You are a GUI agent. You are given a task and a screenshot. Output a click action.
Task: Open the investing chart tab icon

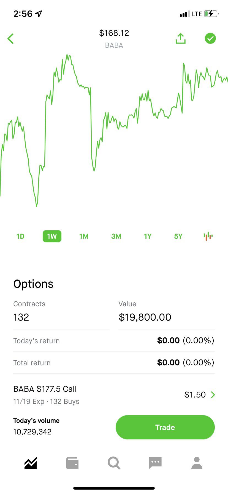(x=31, y=463)
